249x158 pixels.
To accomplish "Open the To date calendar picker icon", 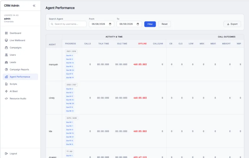I will 138,24.
